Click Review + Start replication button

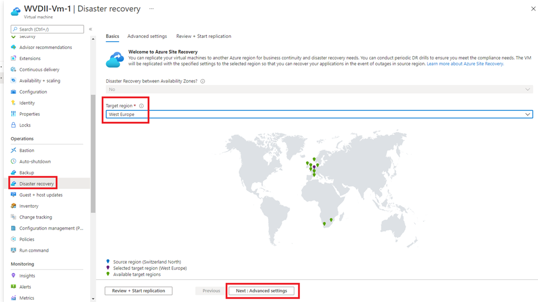pyautogui.click(x=139, y=291)
